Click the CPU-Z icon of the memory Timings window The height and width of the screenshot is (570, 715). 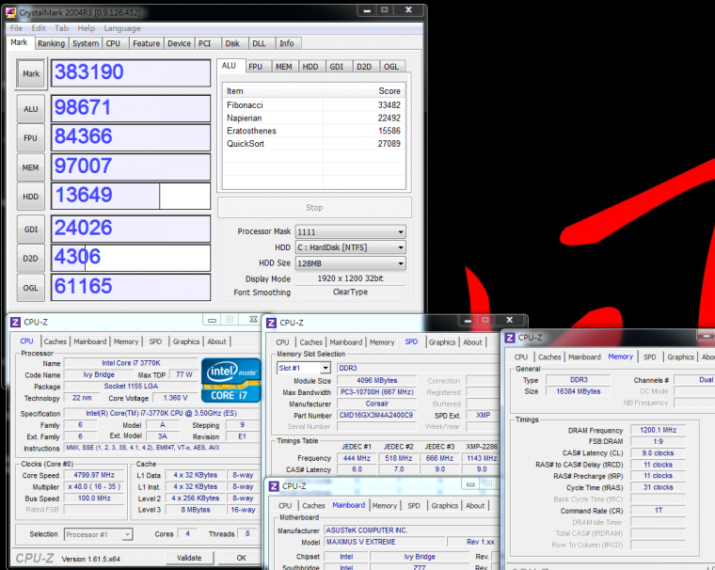pos(511,338)
